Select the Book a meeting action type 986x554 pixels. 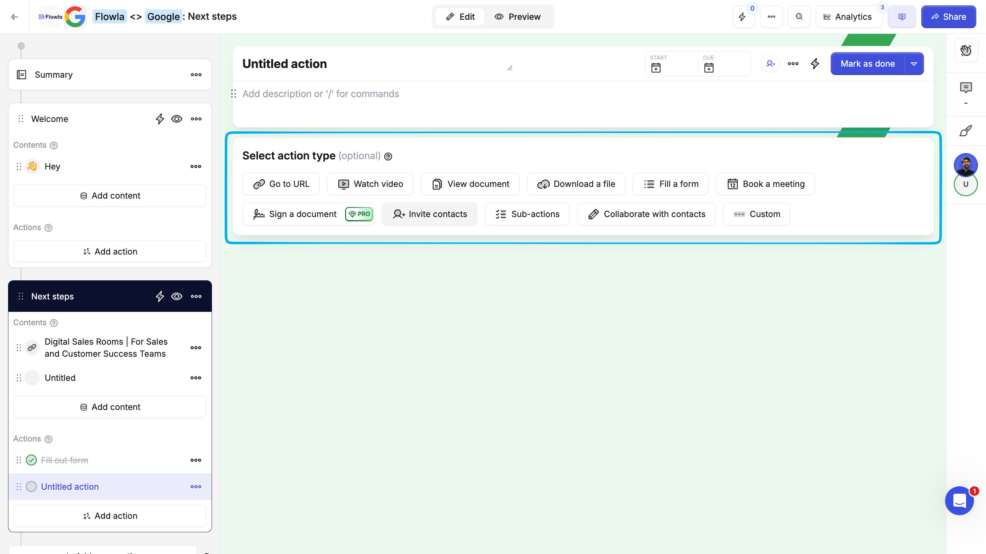point(765,184)
